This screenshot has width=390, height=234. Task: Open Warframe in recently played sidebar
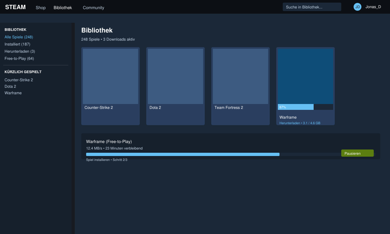(13, 93)
